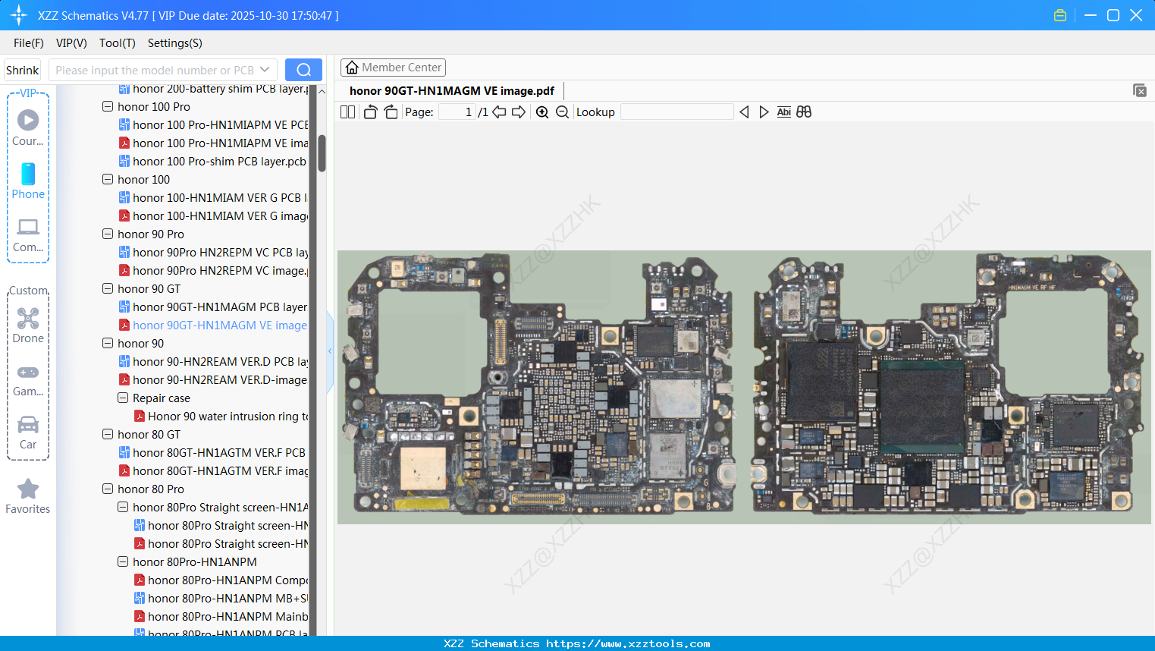Find previous lookup match triangle
The height and width of the screenshot is (651, 1155).
[x=744, y=112]
